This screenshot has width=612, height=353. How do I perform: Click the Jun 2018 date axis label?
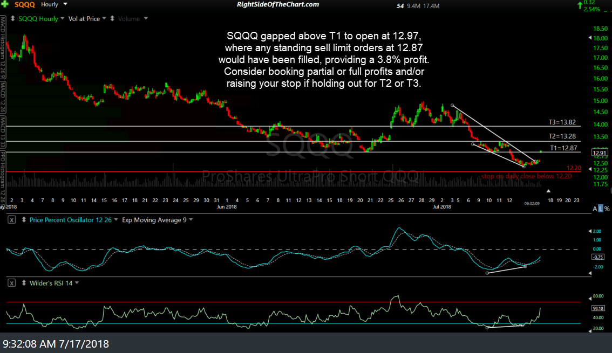click(227, 207)
